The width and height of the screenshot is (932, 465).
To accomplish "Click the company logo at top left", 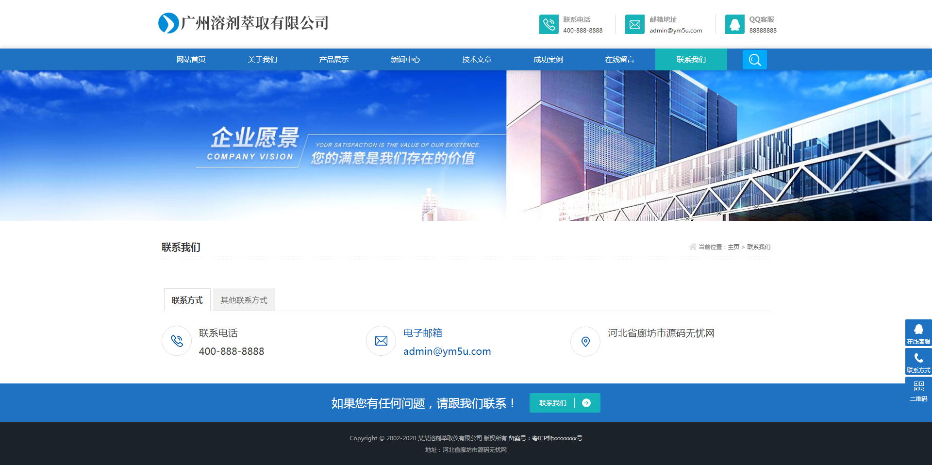I will [243, 23].
